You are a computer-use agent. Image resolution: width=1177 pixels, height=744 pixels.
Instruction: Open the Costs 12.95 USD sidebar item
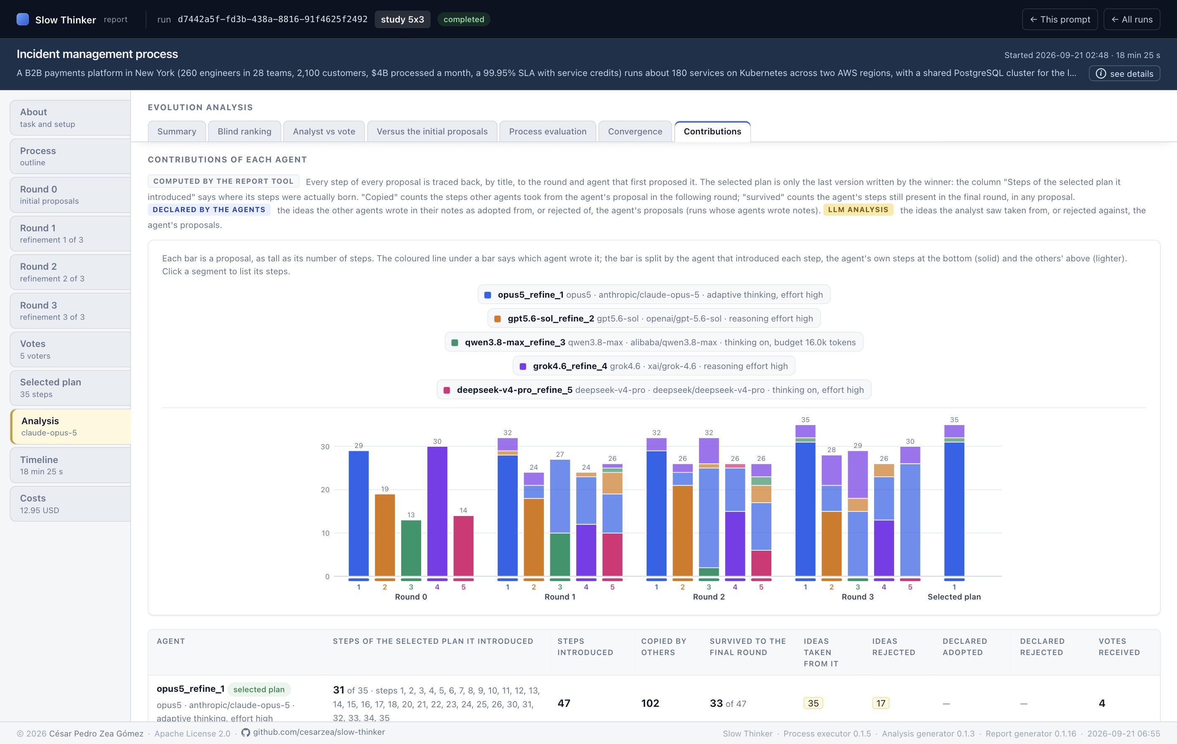pos(70,504)
